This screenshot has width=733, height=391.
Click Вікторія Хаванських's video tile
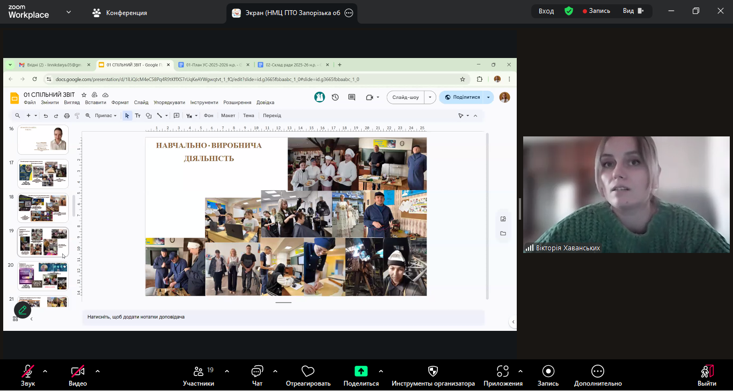(627, 195)
